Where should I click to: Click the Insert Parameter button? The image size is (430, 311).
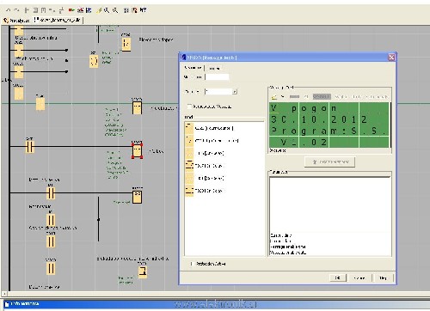click(329, 162)
